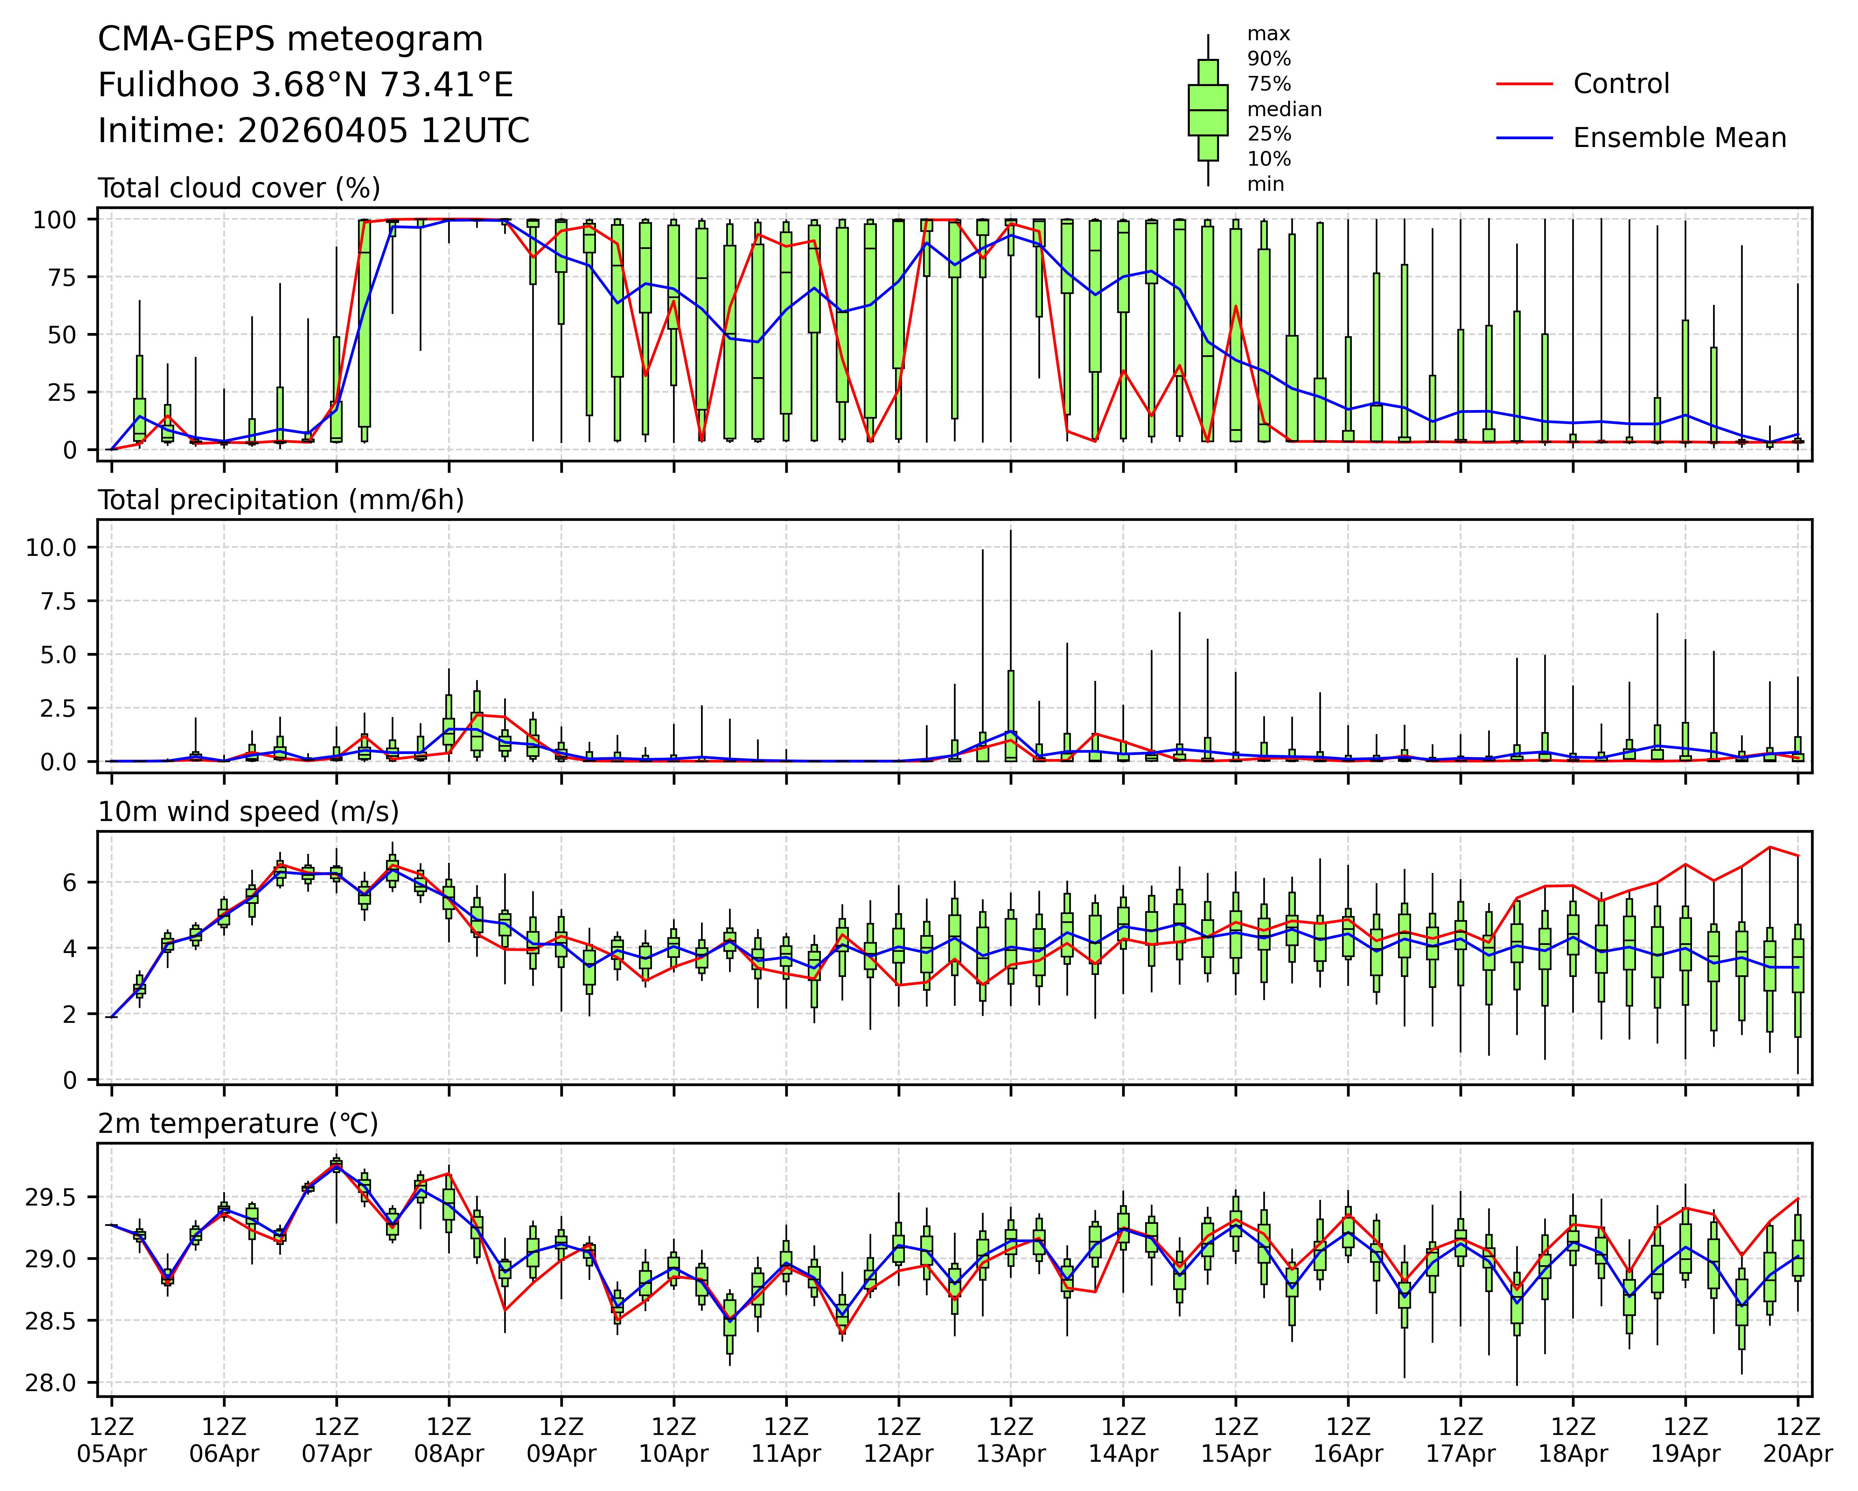Click the red Control legend line

(x=1524, y=84)
